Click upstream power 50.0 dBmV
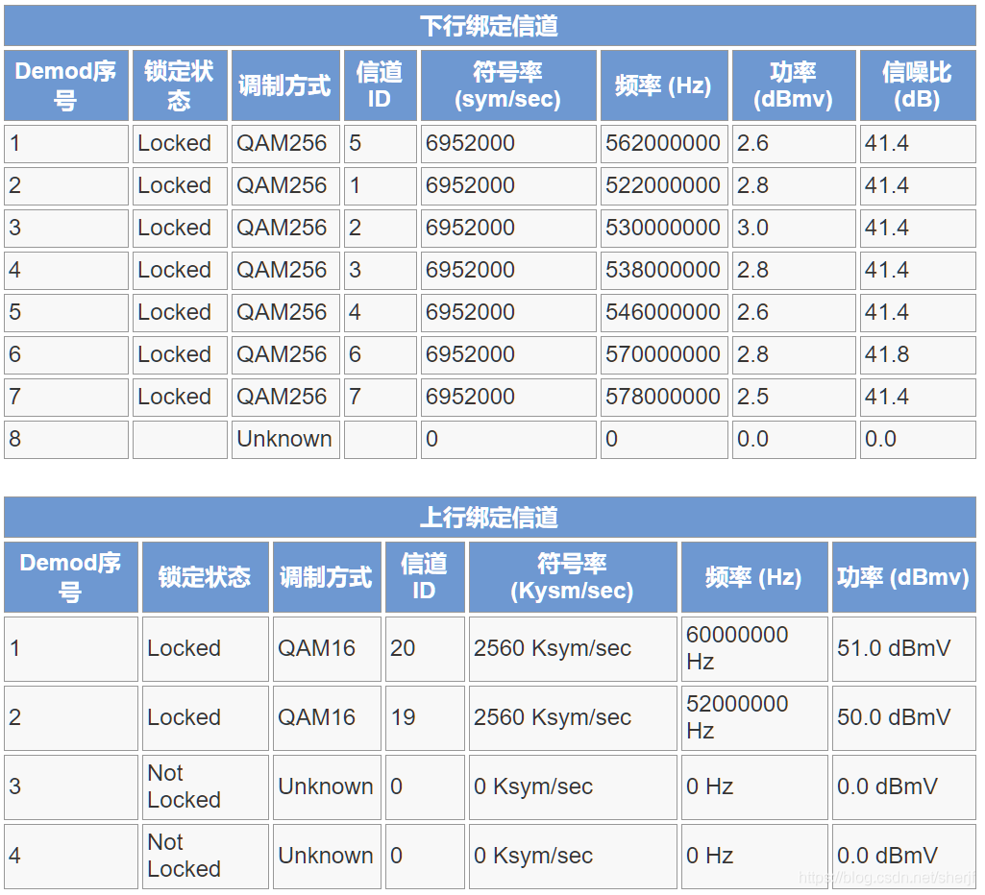985x895 pixels. [x=894, y=717]
